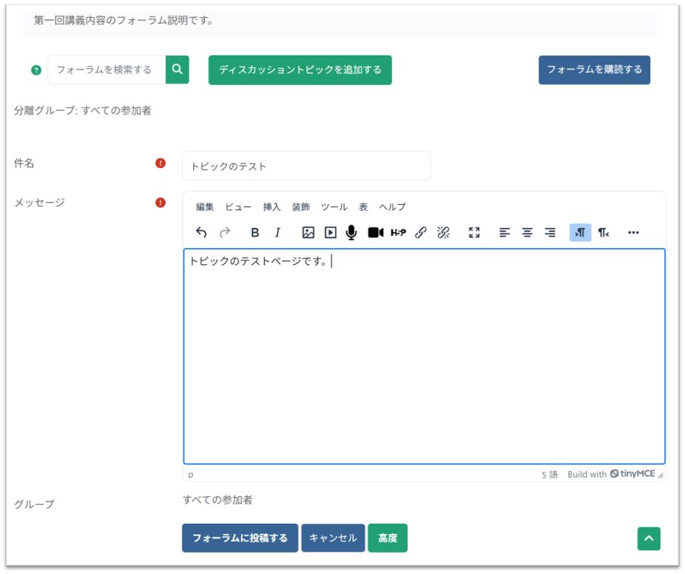
Task: Insert H5P content from the toolbar
Action: click(398, 232)
